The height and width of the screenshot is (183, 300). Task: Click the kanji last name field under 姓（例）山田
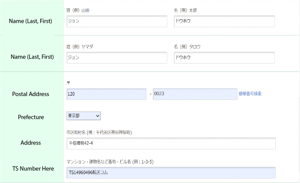(x=117, y=21)
